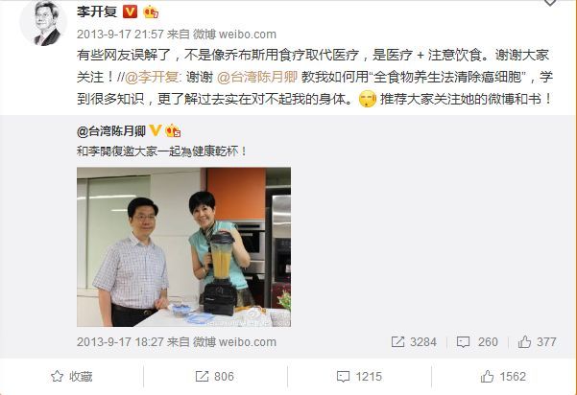Click the emoji face in the post
Viewport: 577px width, 395px height.
point(368,99)
